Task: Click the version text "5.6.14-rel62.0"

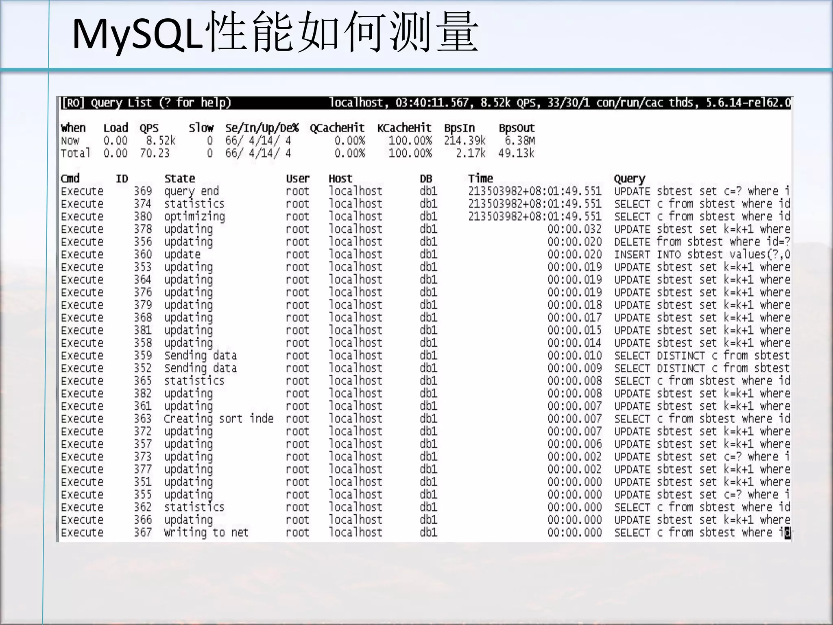Action: (x=748, y=103)
